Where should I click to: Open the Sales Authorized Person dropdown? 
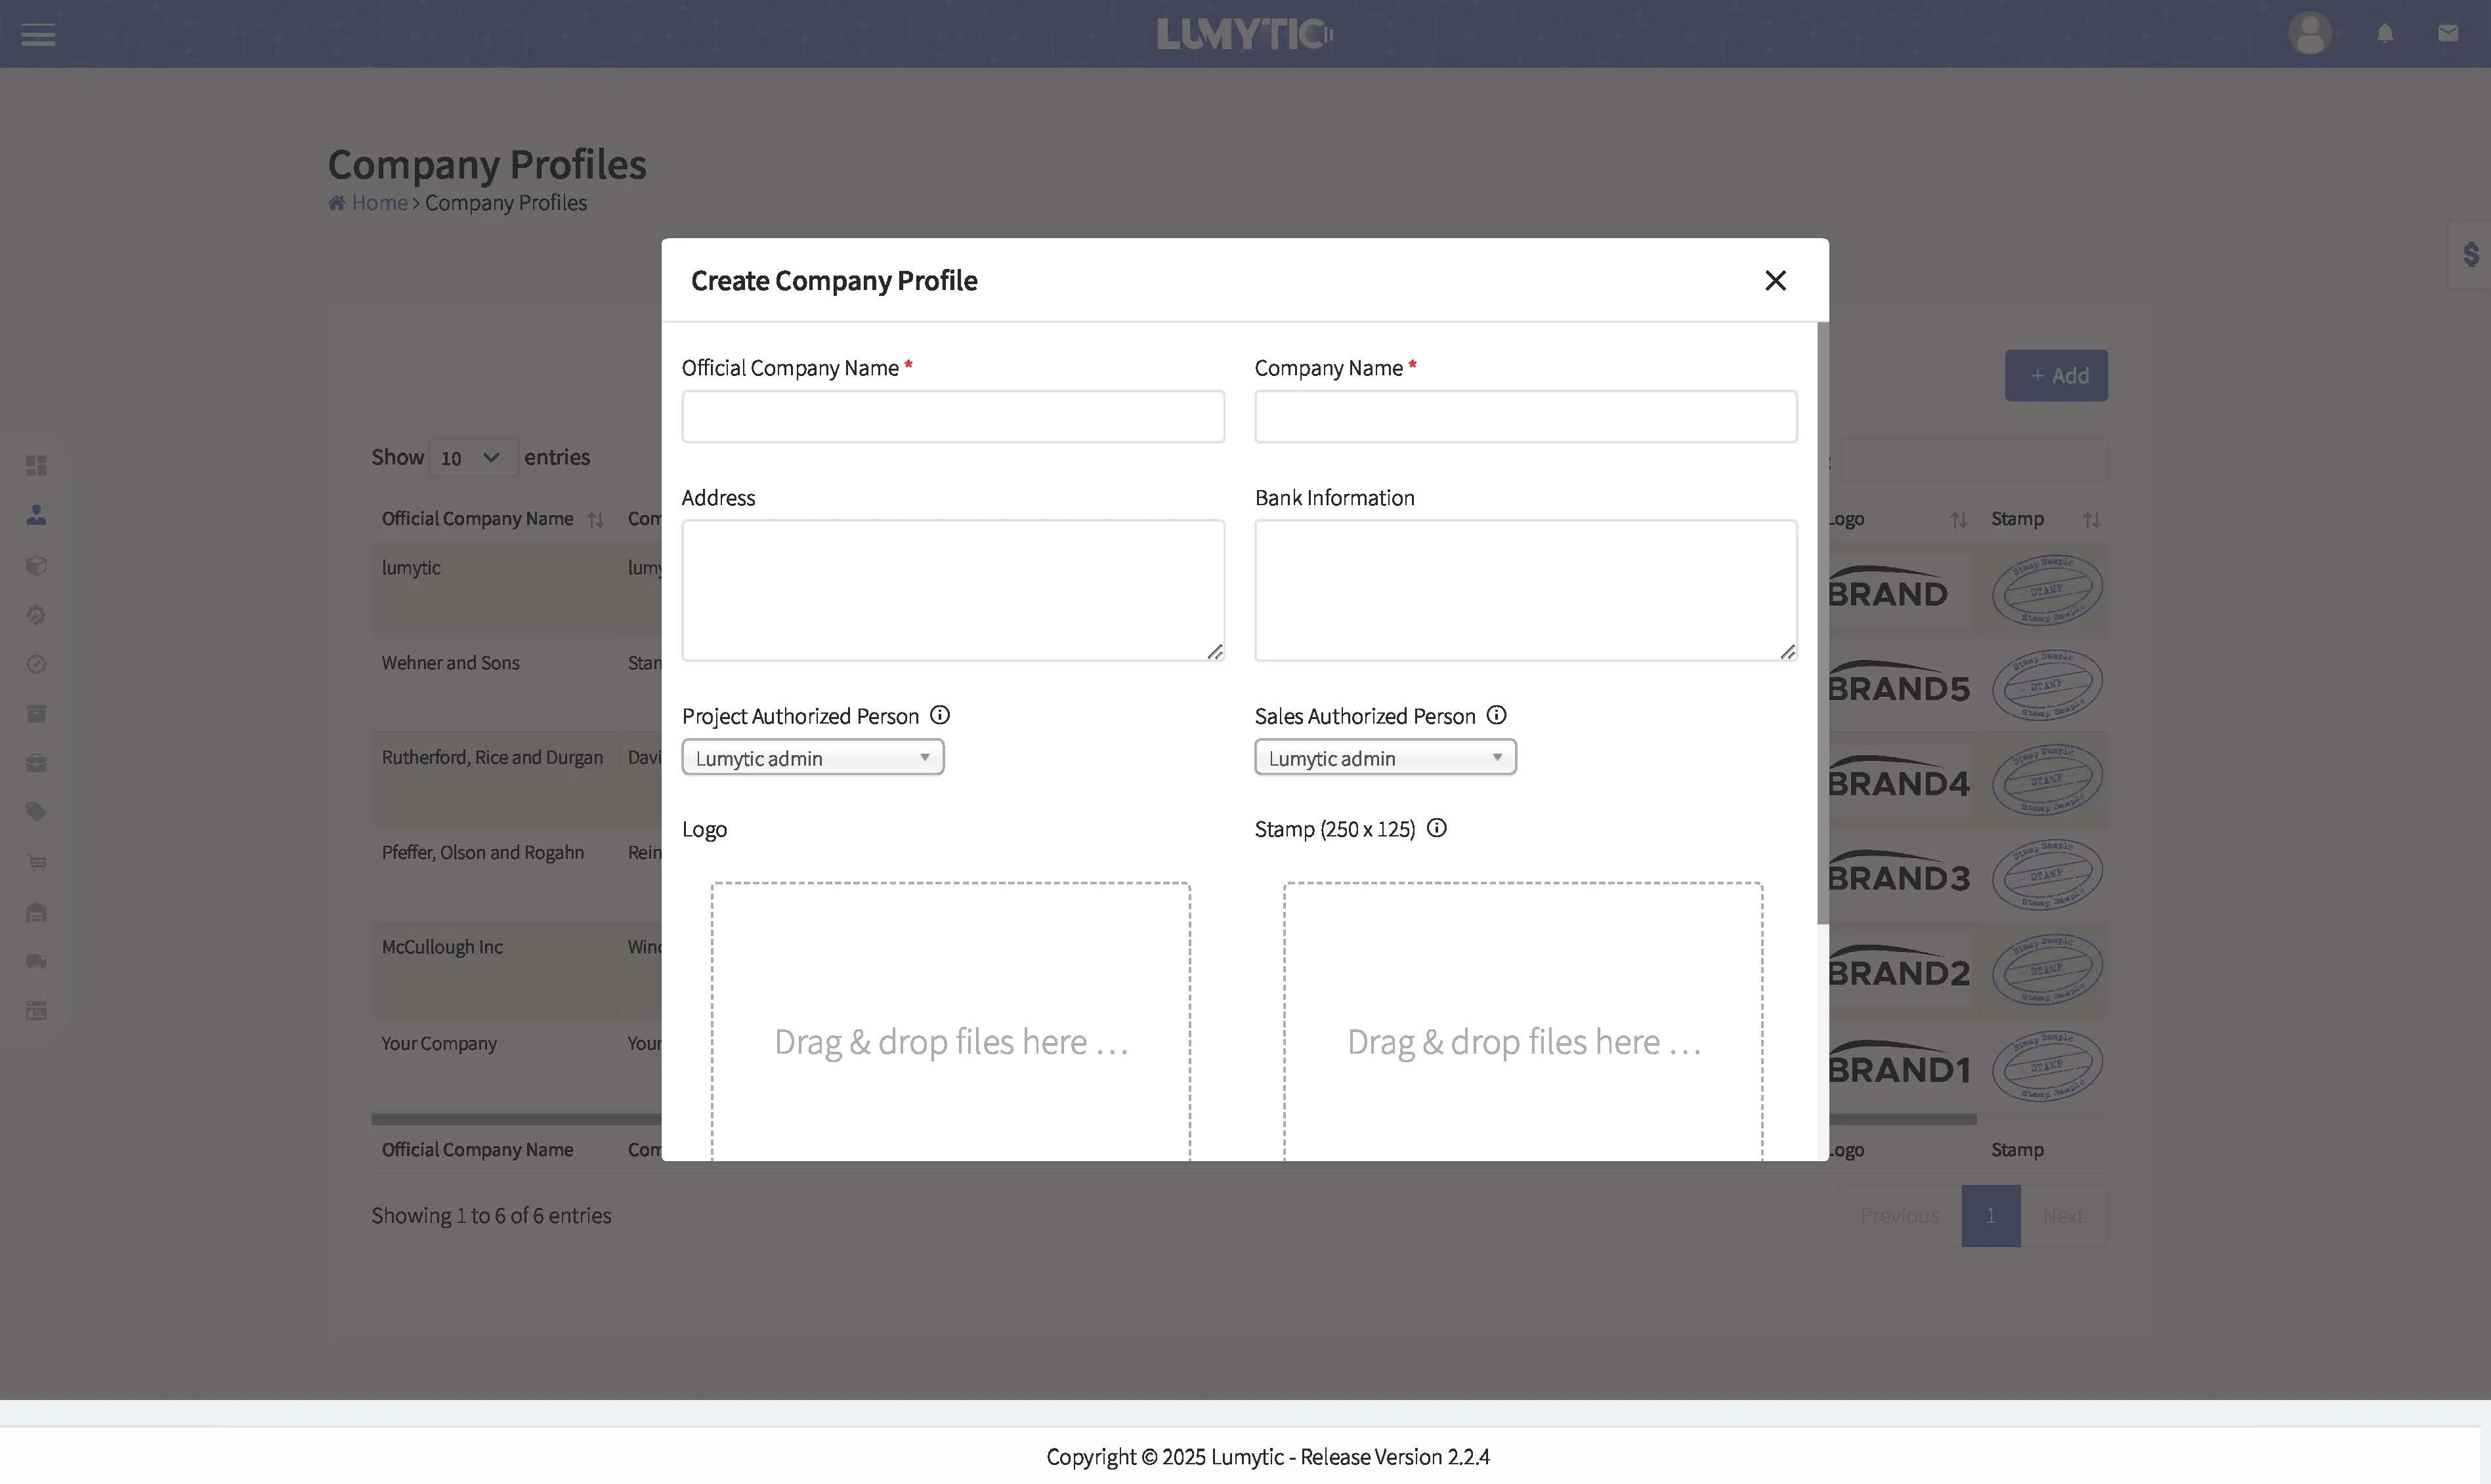click(x=1384, y=757)
